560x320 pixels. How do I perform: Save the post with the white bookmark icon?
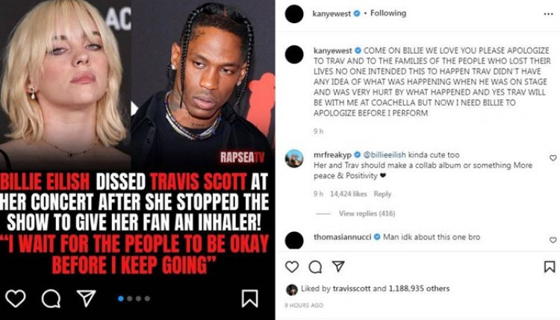click(249, 298)
